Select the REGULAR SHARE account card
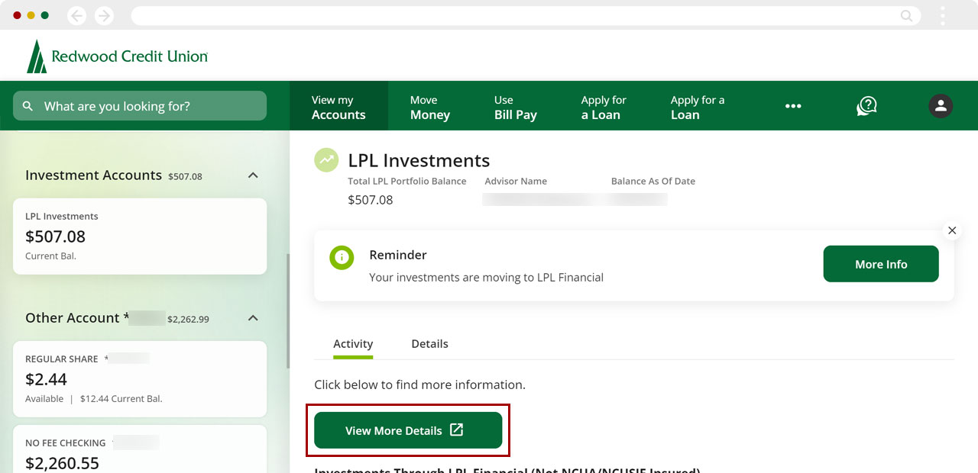Image resolution: width=978 pixels, height=473 pixels. click(140, 379)
